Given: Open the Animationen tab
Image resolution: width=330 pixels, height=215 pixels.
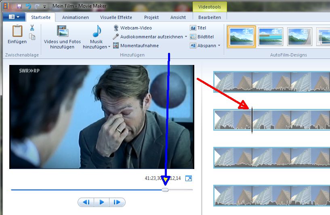Looking at the screenshot, I should click(76, 17).
